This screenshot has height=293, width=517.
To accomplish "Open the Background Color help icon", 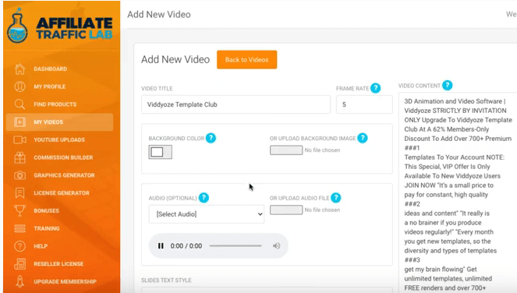I will coord(211,138).
